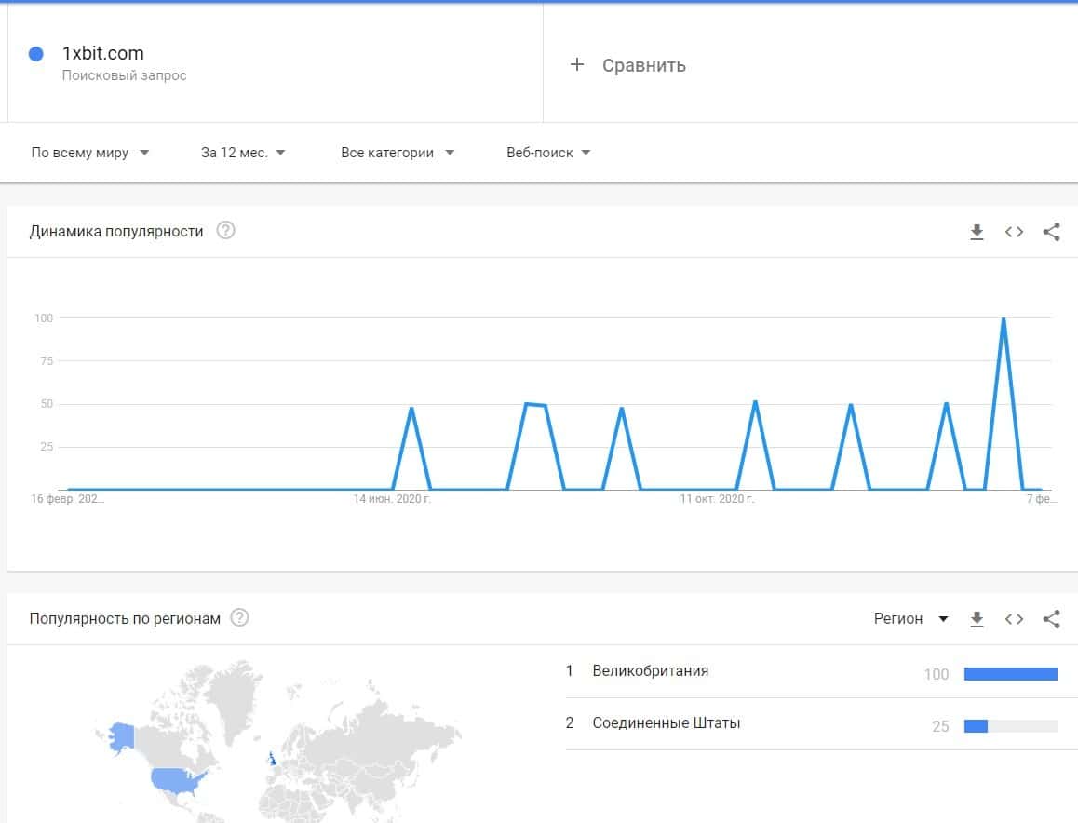
Task: Download the regions popularity data
Action: [x=977, y=619]
